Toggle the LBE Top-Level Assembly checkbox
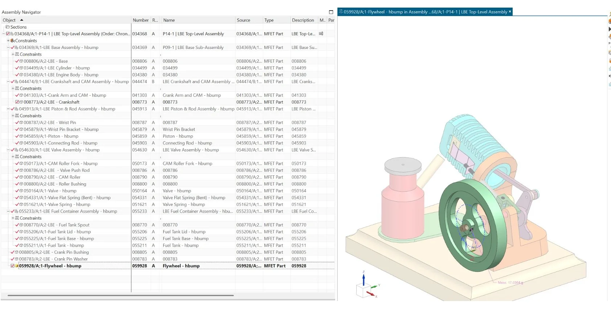Screen dimensions: 611x326 coord(8,34)
